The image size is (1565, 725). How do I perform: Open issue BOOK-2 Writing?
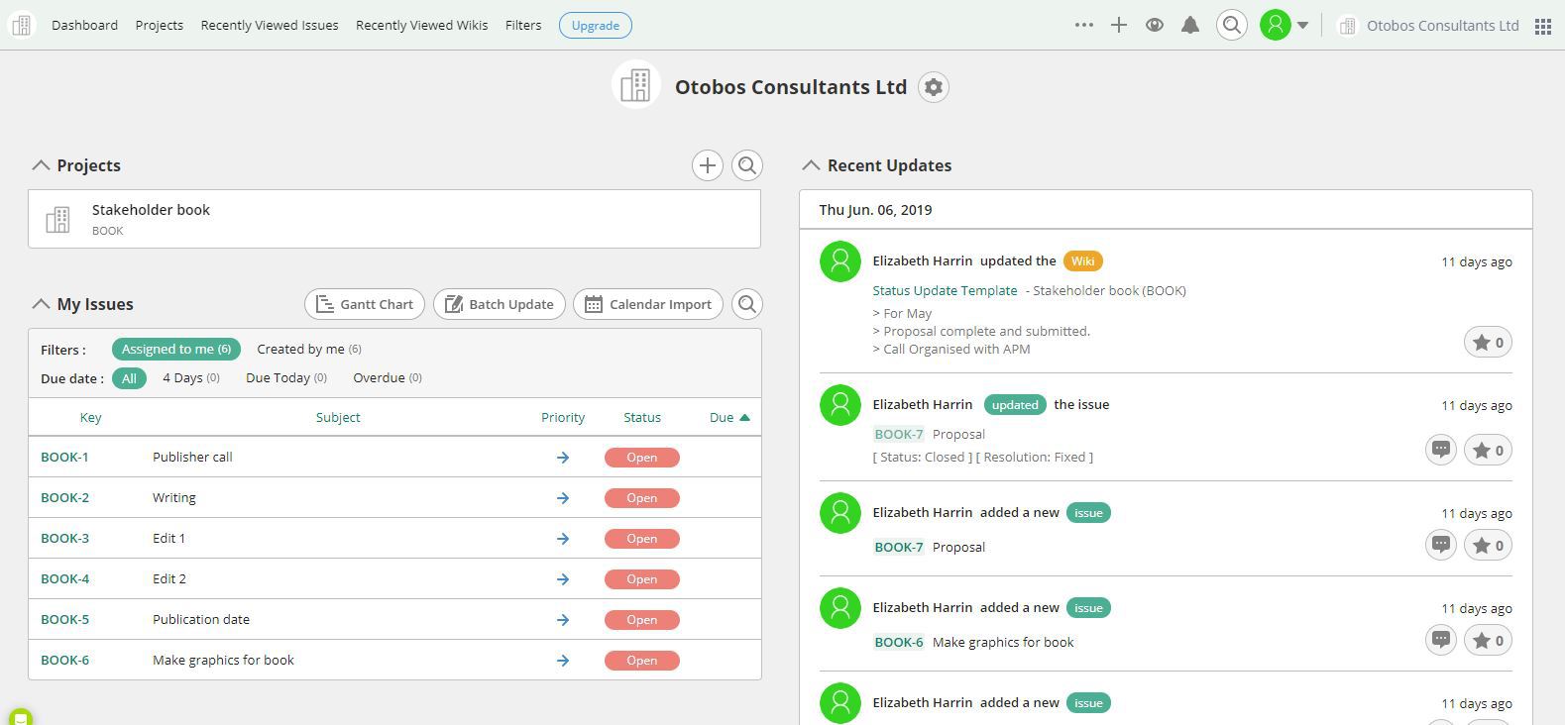point(64,498)
